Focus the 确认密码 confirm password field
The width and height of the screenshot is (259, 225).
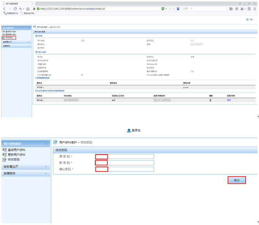[x=125, y=169]
